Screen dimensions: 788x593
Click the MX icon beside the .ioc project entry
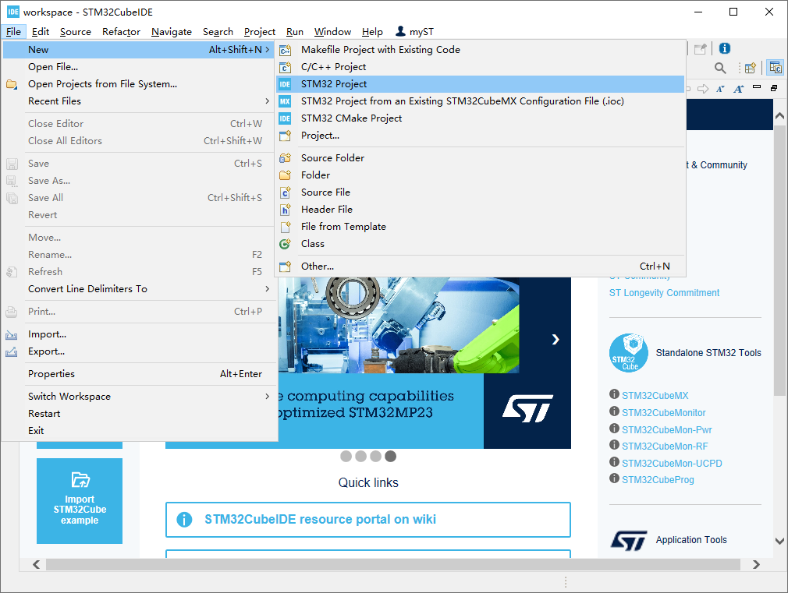click(285, 101)
